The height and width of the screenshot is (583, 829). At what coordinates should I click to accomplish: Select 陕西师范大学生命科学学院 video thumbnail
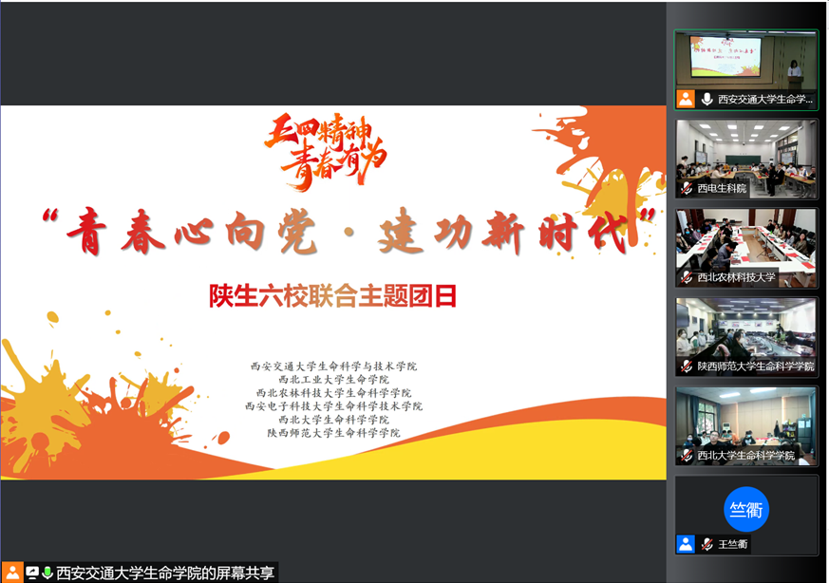[746, 329]
